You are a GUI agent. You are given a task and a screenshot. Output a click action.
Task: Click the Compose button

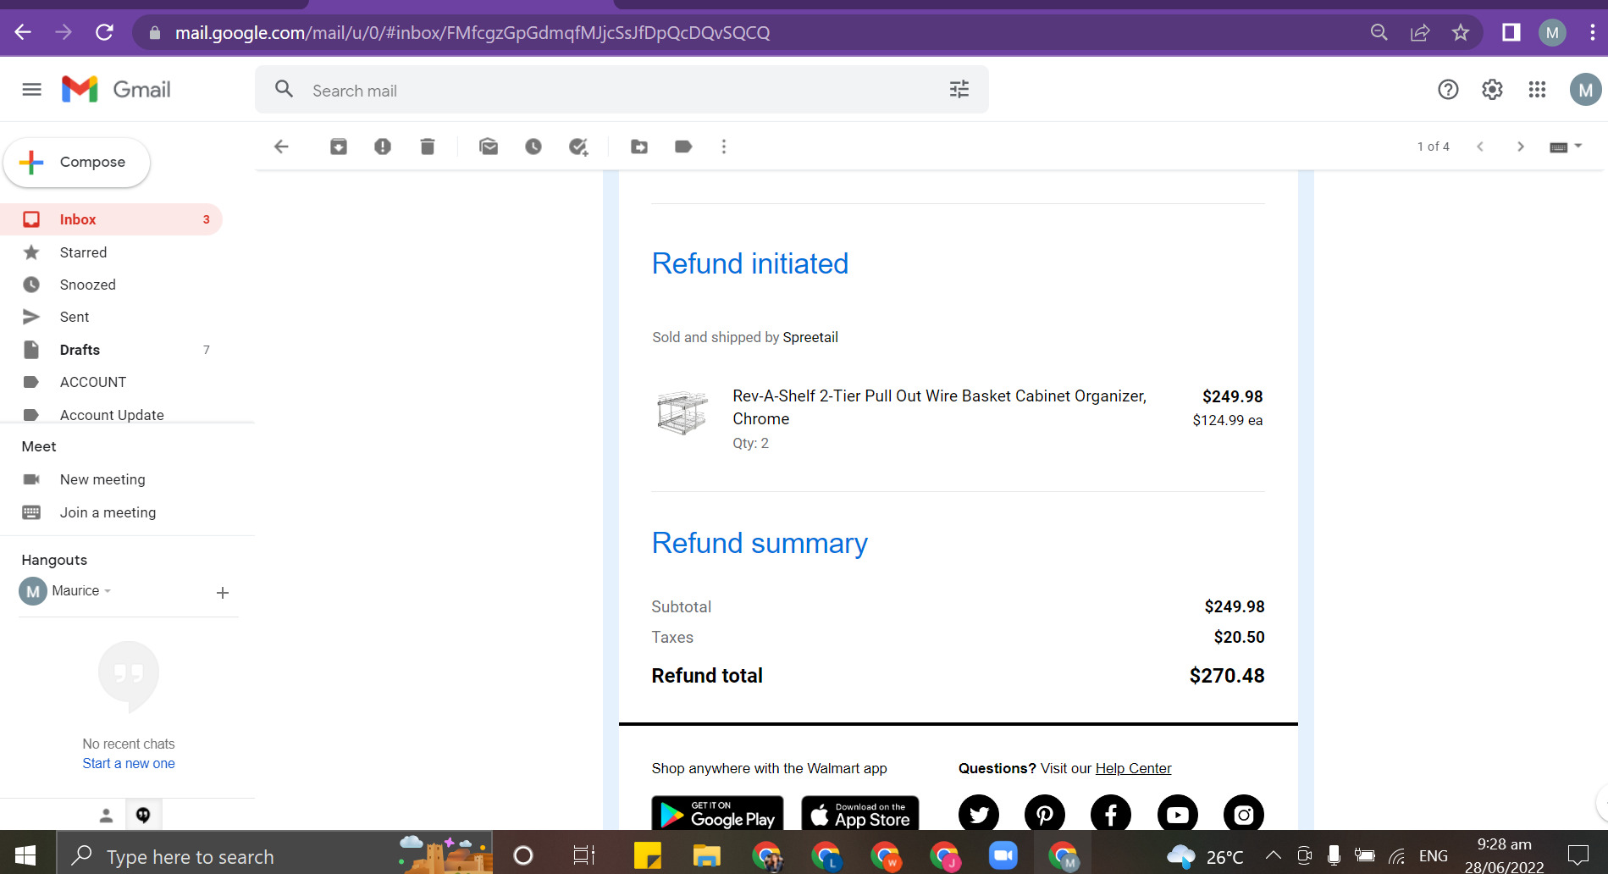coord(77,162)
